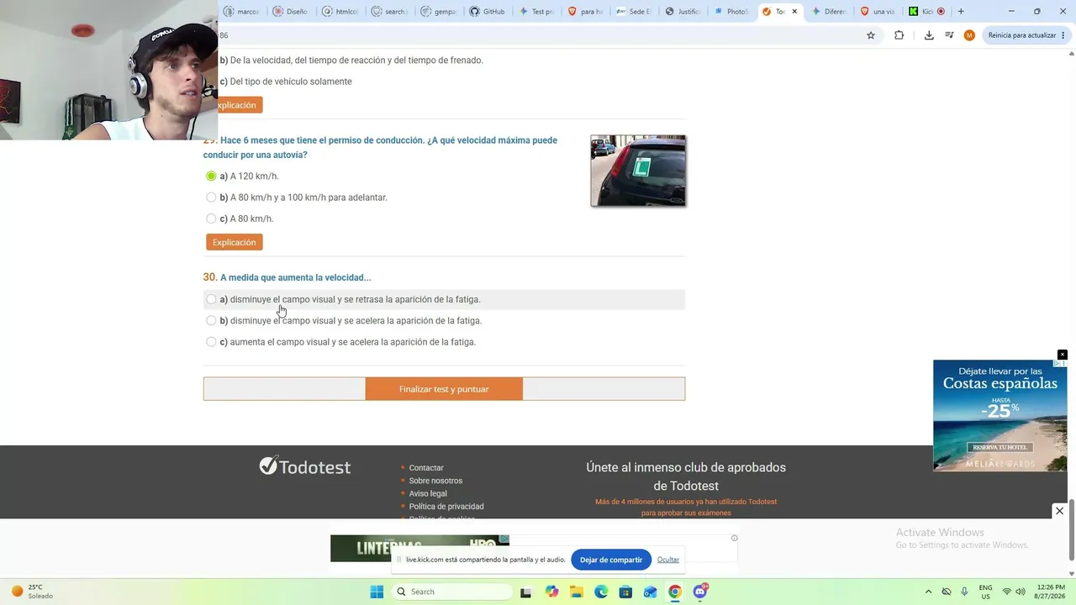This screenshot has width=1076, height=605.
Task: Open the Política de privacidad footer link
Action: 446,507
